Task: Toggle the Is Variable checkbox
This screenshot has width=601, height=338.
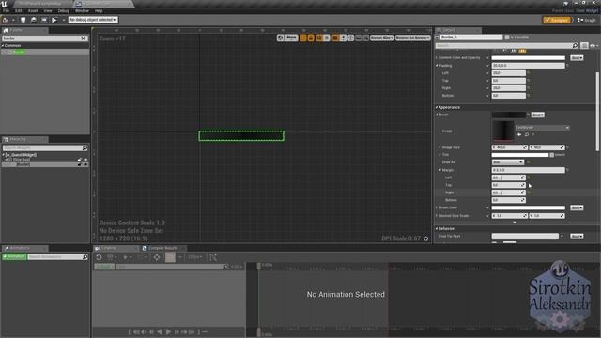Action: coord(507,38)
